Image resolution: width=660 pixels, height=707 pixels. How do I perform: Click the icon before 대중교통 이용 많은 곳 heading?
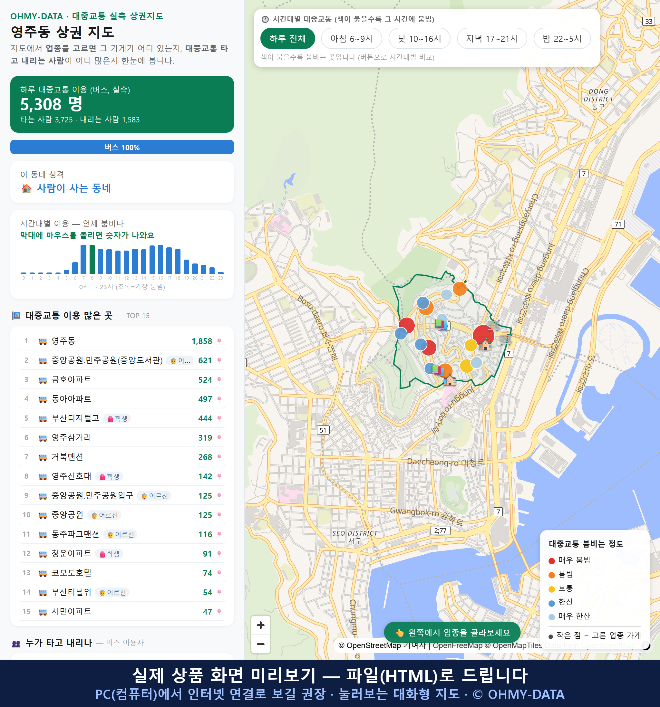[16, 315]
